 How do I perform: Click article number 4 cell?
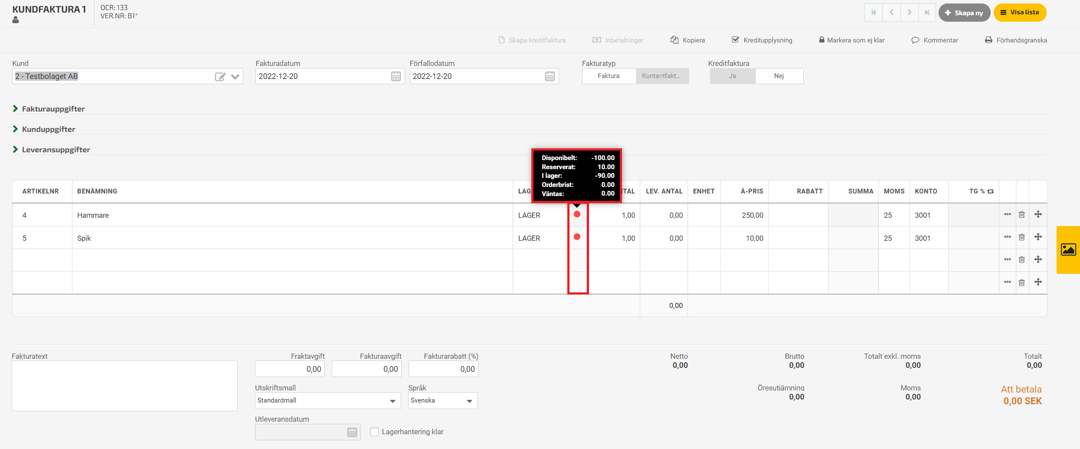pyautogui.click(x=42, y=215)
